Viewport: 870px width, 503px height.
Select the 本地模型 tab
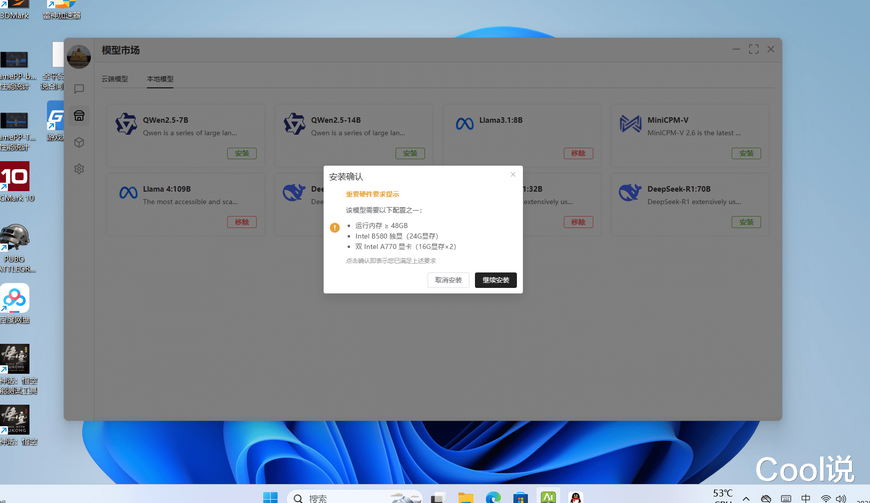160,79
